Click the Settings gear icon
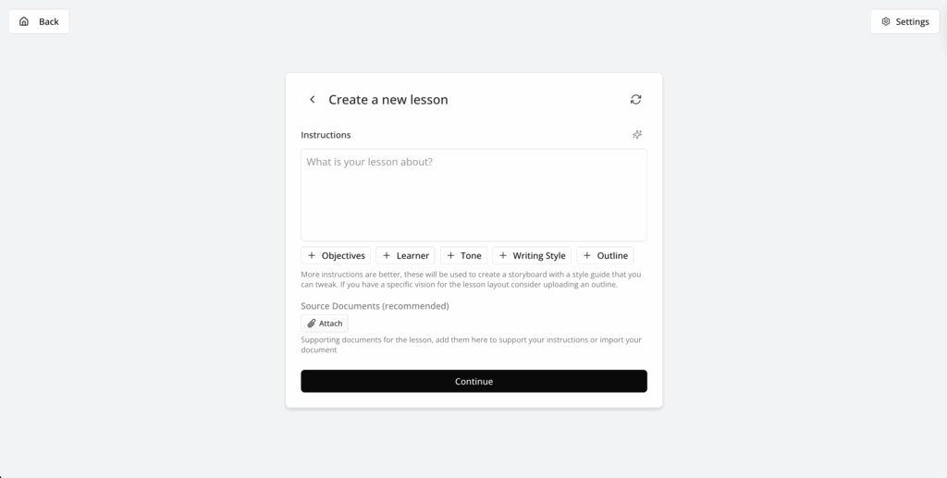The height and width of the screenshot is (478, 947). [886, 21]
